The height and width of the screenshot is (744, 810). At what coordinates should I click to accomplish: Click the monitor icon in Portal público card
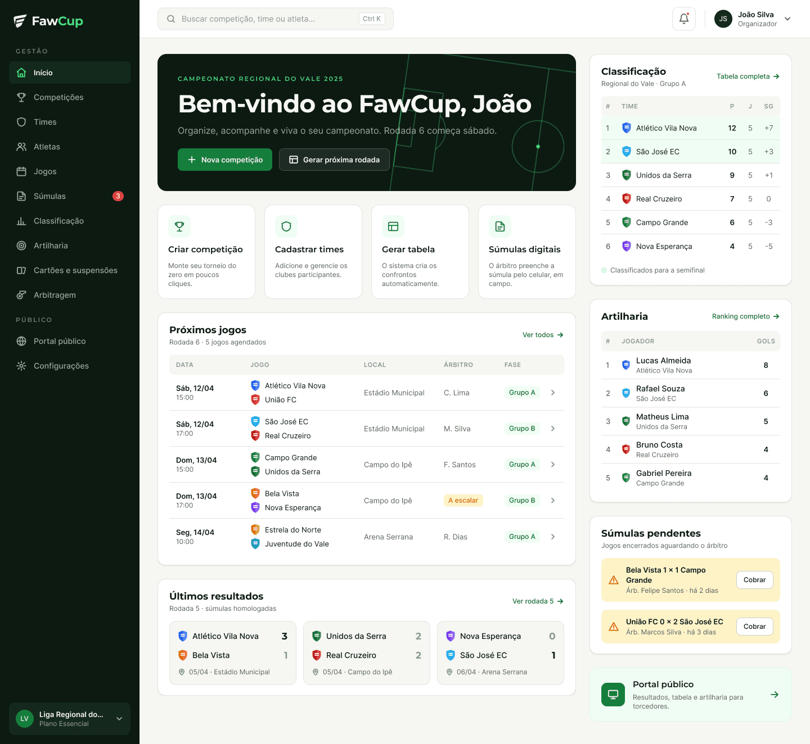pyautogui.click(x=613, y=695)
